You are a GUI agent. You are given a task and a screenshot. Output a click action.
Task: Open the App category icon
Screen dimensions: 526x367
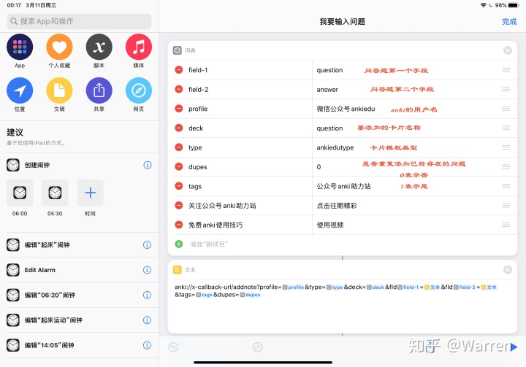[x=20, y=47]
